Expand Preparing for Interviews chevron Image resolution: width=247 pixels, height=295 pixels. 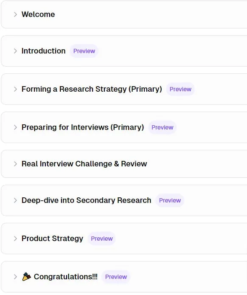(15, 127)
